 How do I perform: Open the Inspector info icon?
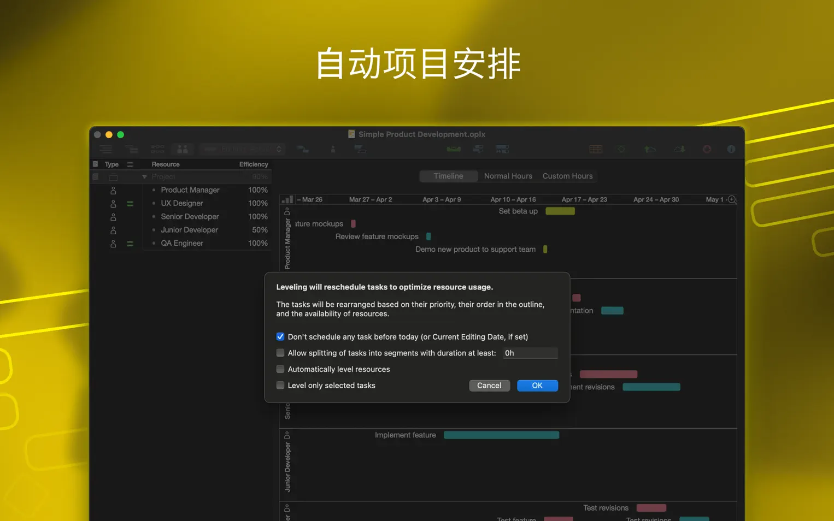(x=731, y=149)
